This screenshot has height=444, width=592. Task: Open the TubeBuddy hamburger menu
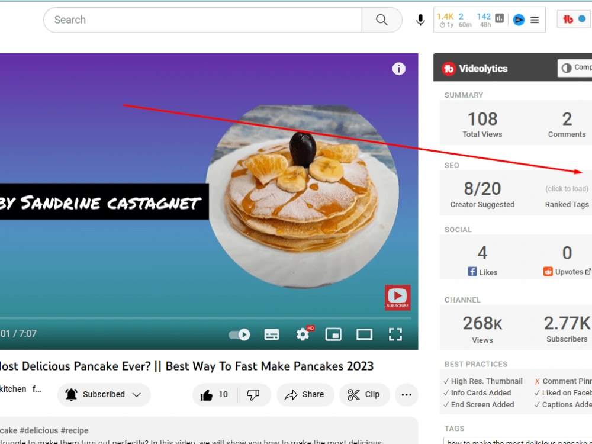point(535,20)
